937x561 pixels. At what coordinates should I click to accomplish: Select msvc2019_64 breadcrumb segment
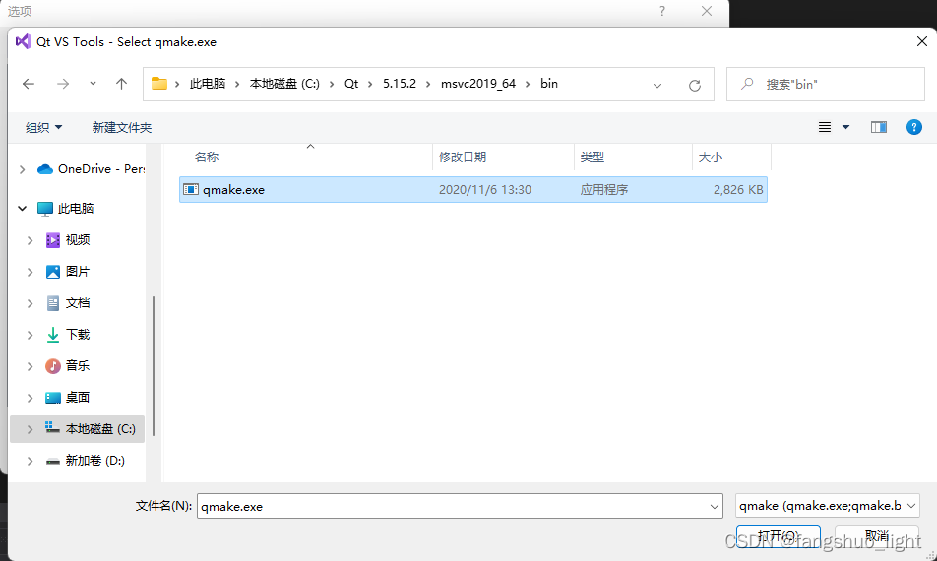click(478, 84)
